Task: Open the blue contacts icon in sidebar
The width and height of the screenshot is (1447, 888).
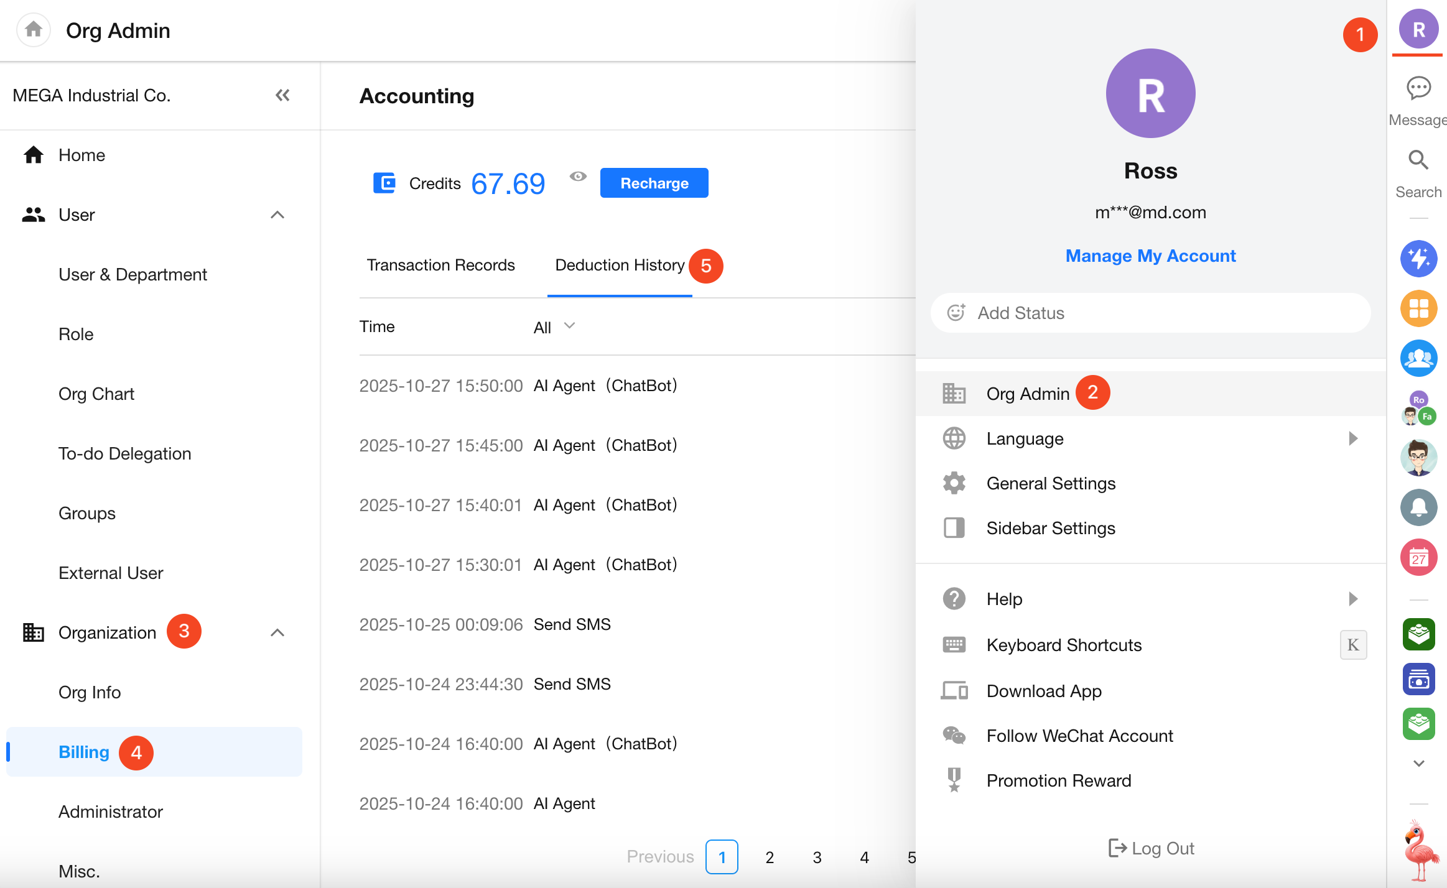Action: click(1418, 358)
